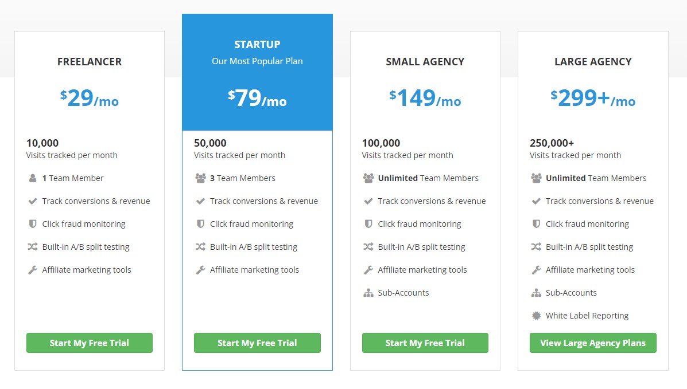Click the wrench icon in the Startup plan
The width and height of the screenshot is (687, 389).
click(x=200, y=270)
